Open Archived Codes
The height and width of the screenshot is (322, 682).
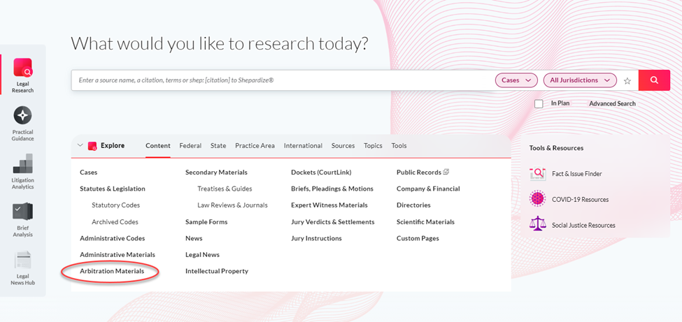pos(115,222)
